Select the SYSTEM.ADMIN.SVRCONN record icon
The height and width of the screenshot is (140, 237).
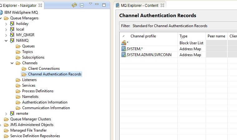tap(123, 55)
